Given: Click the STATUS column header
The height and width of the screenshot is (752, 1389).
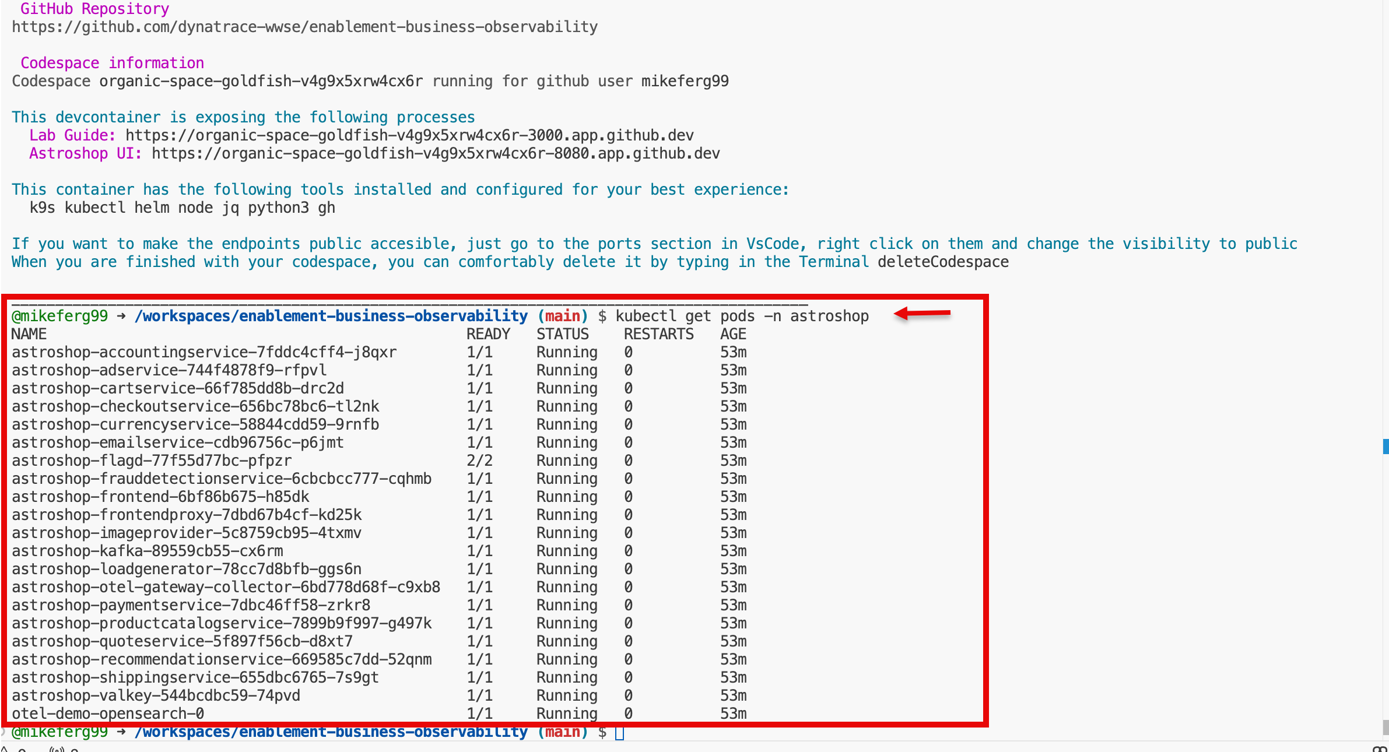Looking at the screenshot, I should pyautogui.click(x=563, y=334).
